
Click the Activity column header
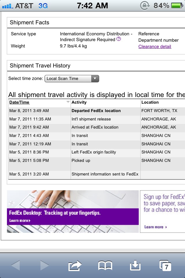pyautogui.click(x=79, y=102)
